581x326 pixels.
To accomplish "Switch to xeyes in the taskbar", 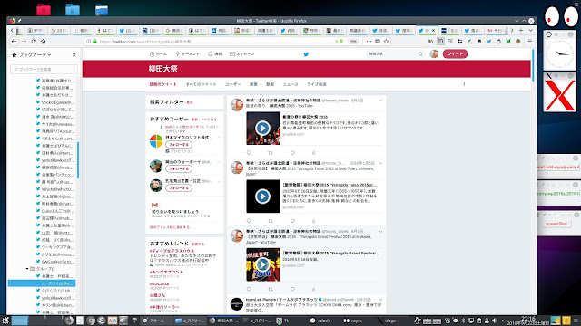I will click(353, 321).
